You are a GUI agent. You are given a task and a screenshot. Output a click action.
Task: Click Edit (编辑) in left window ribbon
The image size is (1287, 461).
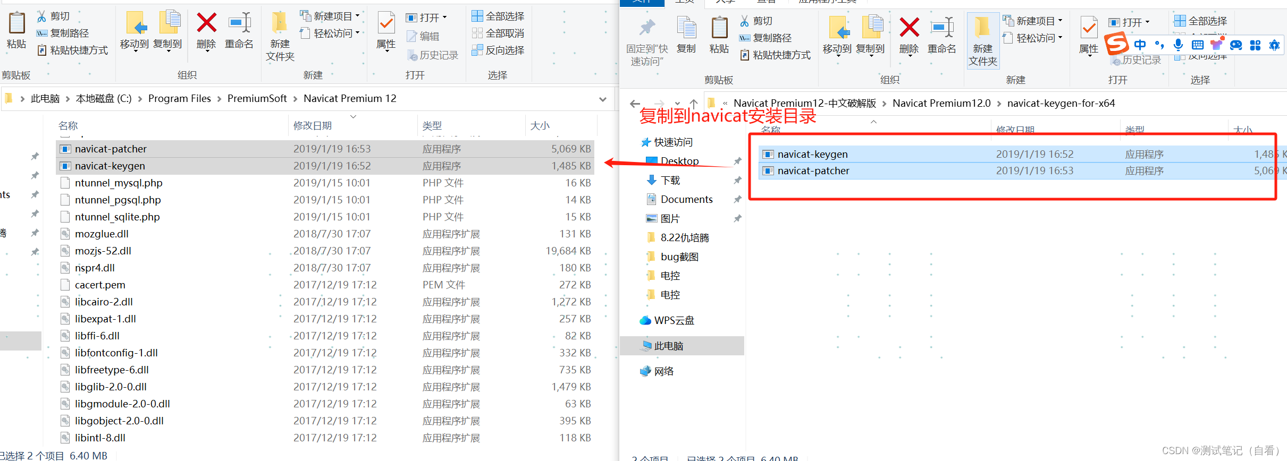click(423, 36)
